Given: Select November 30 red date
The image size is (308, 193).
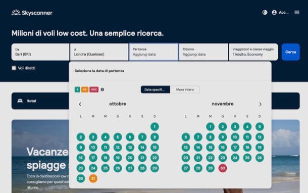Looking at the screenshot, I should click(x=223, y=168).
